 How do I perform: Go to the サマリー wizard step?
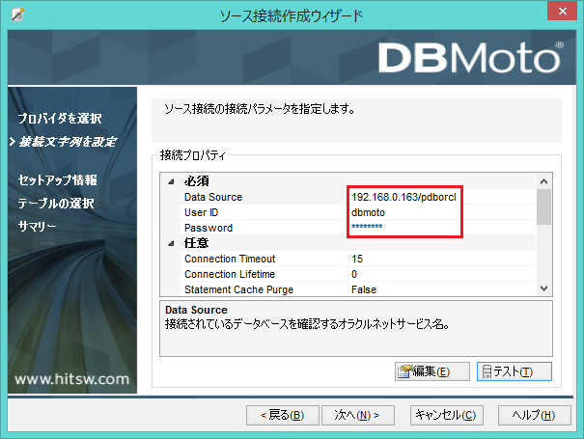pyautogui.click(x=38, y=226)
